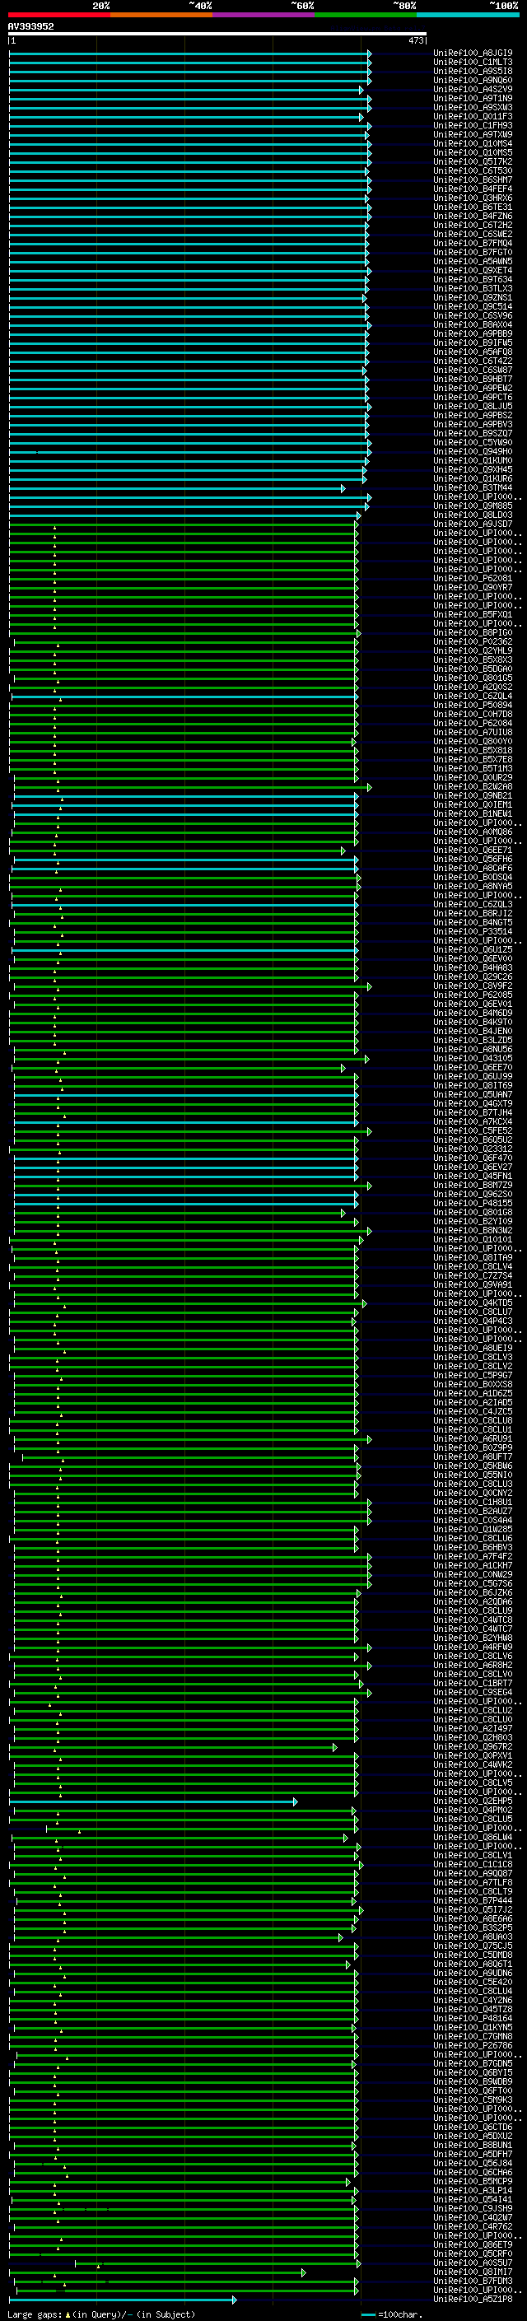Open hit UniRef100_A8JGI9
Screen dimensions: 527x2321
[473, 54]
